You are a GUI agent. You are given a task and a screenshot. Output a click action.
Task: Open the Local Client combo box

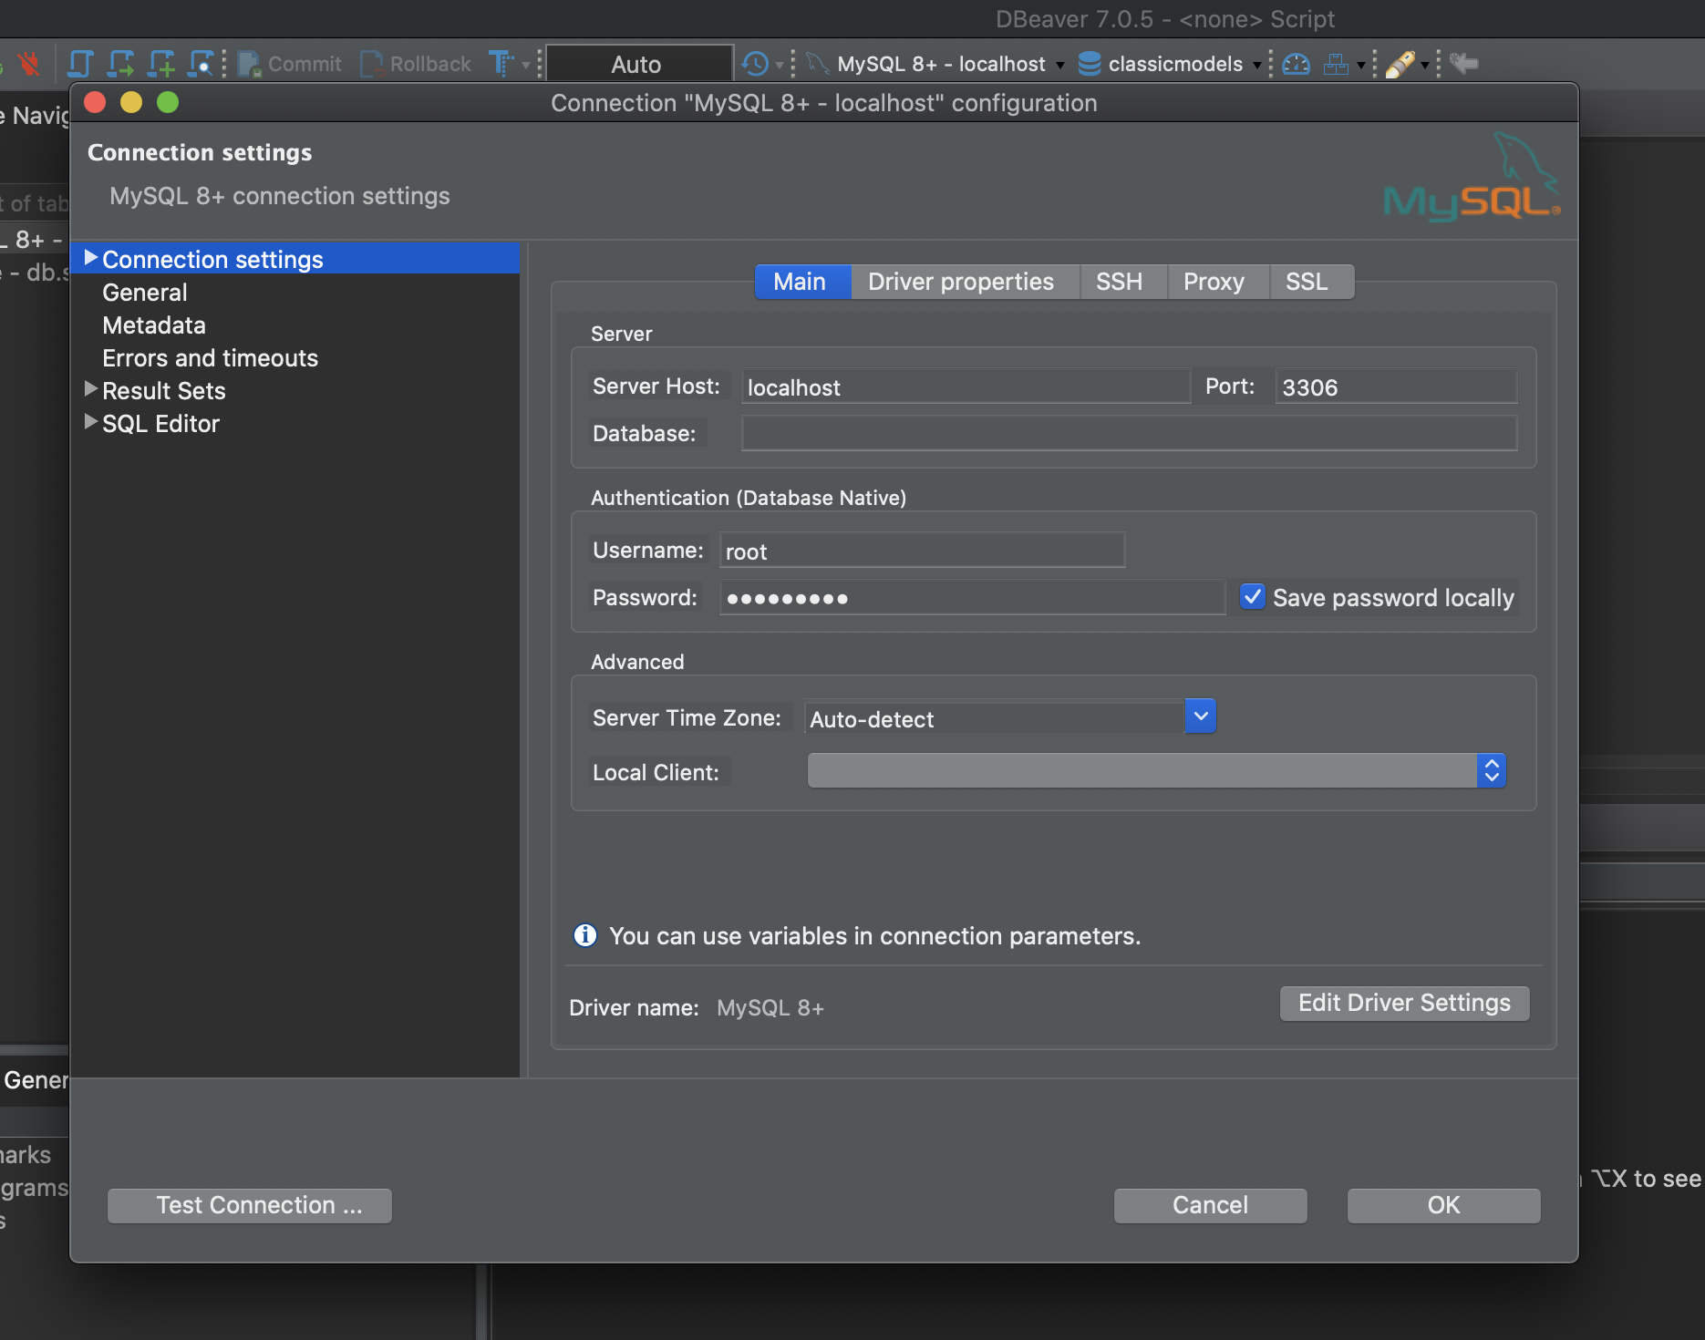(x=1156, y=770)
